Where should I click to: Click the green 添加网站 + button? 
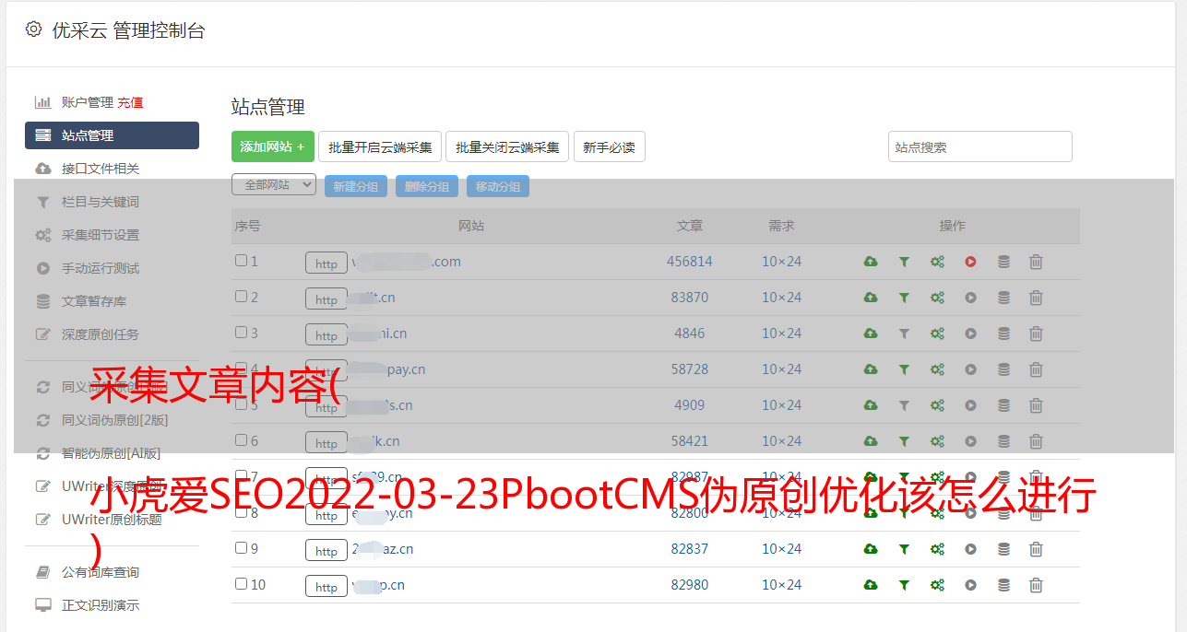point(273,146)
